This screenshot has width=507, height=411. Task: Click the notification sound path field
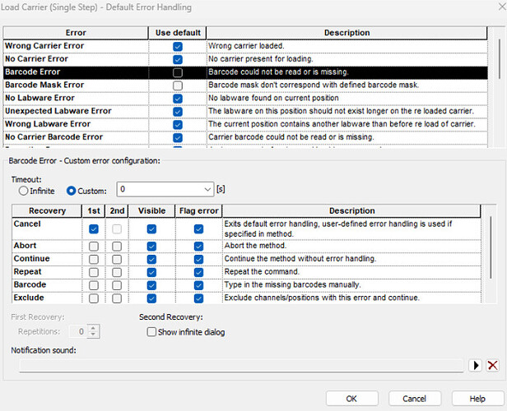tap(241, 366)
